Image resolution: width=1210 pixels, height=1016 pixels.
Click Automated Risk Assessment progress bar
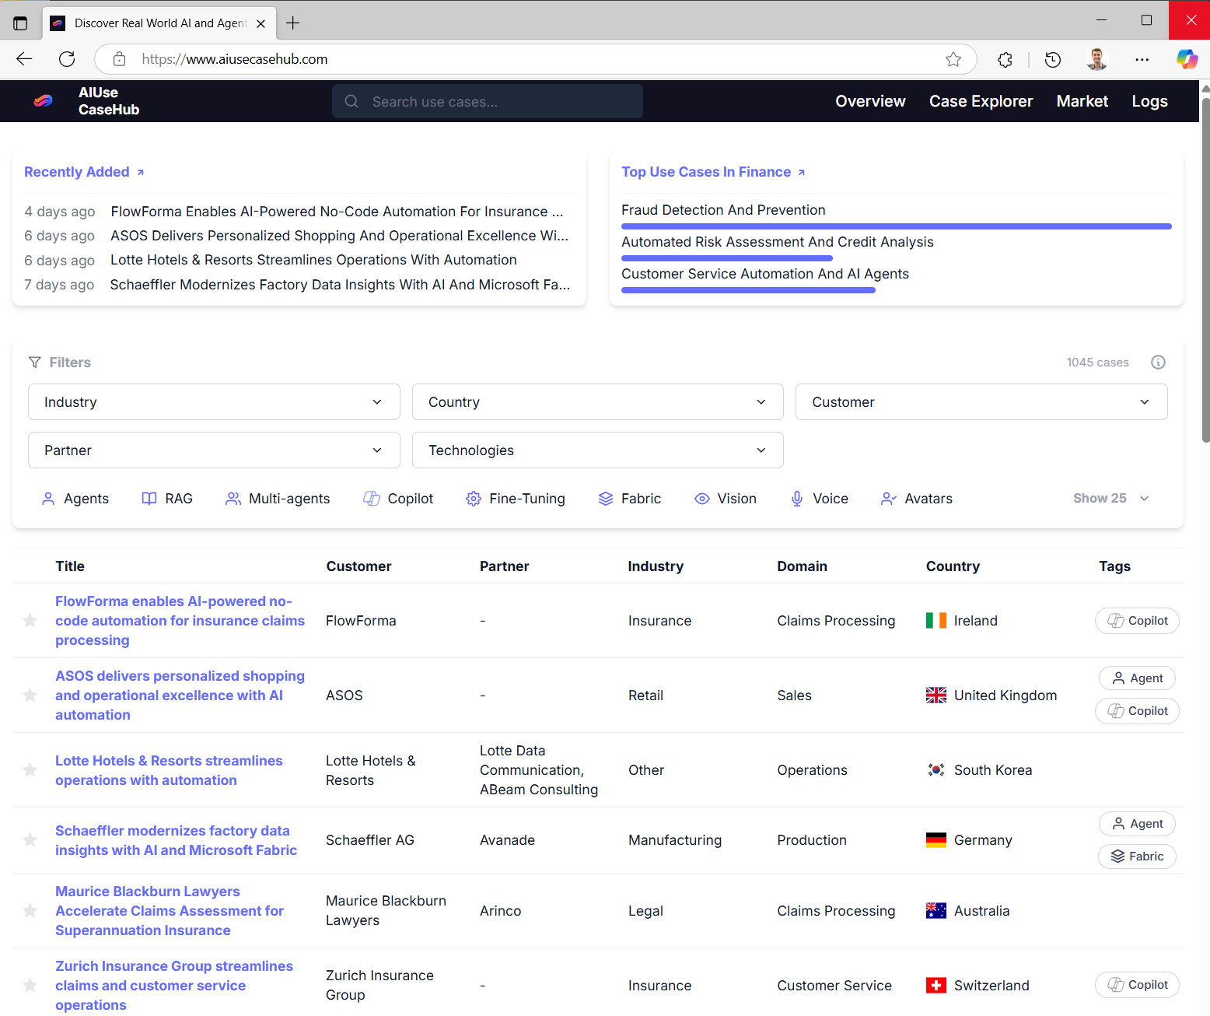point(727,258)
